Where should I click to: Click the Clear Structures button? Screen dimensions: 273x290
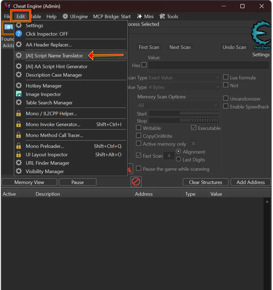[206, 182]
